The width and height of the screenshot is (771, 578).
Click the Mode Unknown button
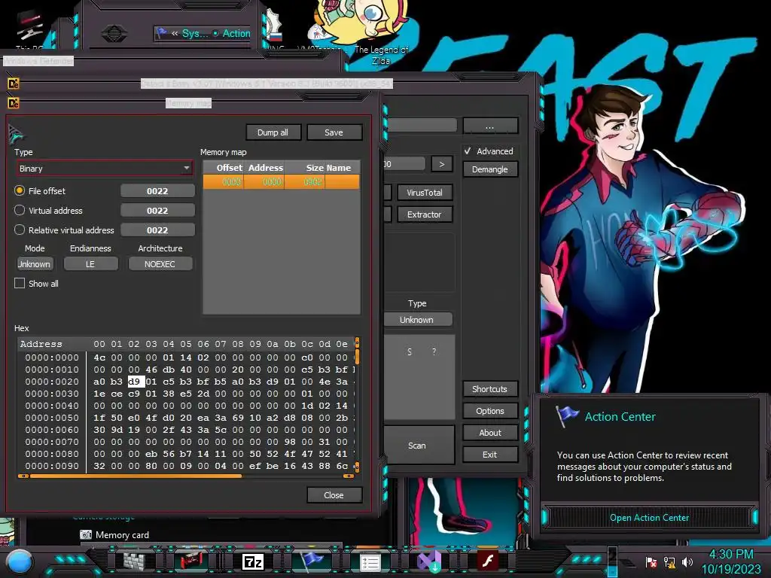coord(35,264)
